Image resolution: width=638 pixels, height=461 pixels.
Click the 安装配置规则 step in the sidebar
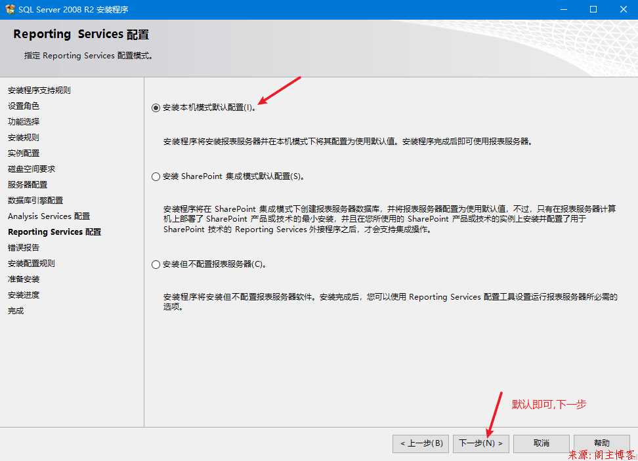pyautogui.click(x=32, y=264)
